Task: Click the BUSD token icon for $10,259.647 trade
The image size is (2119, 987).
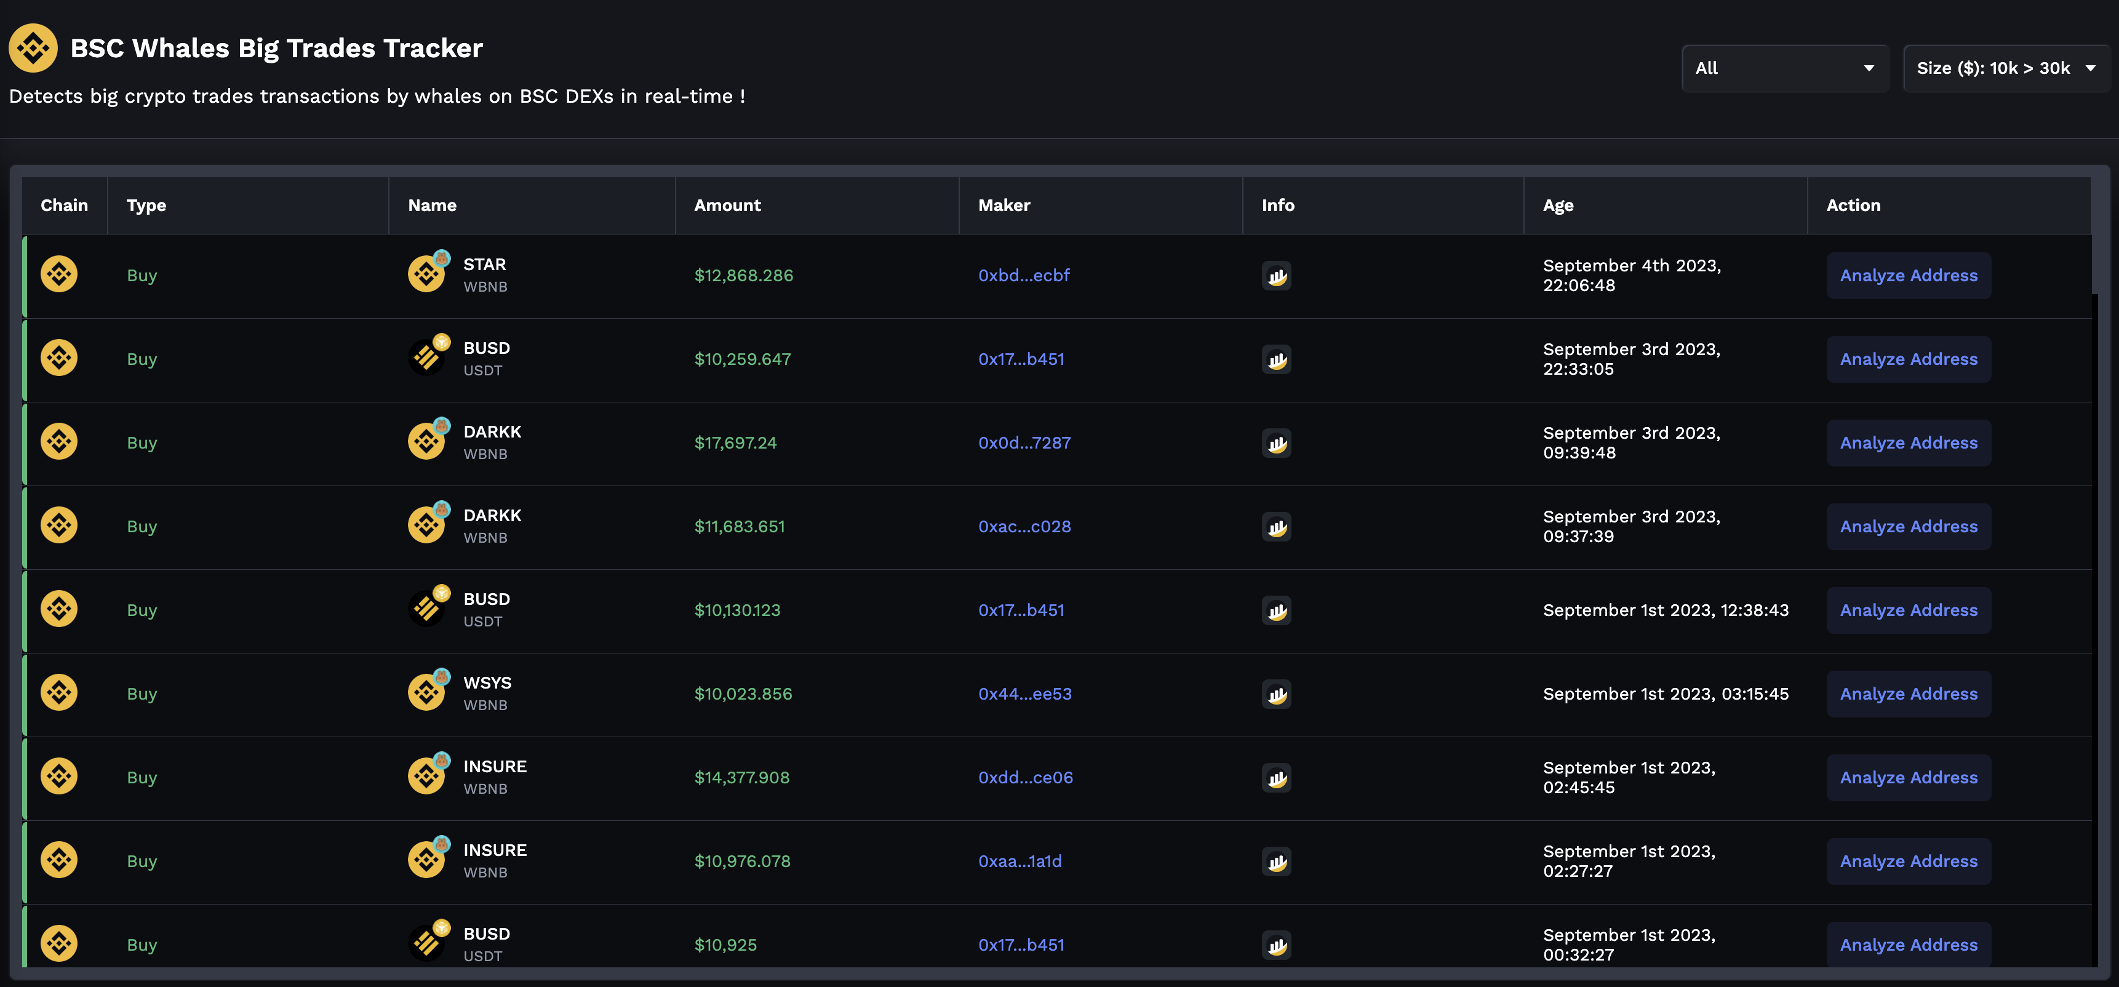Action: click(x=428, y=356)
